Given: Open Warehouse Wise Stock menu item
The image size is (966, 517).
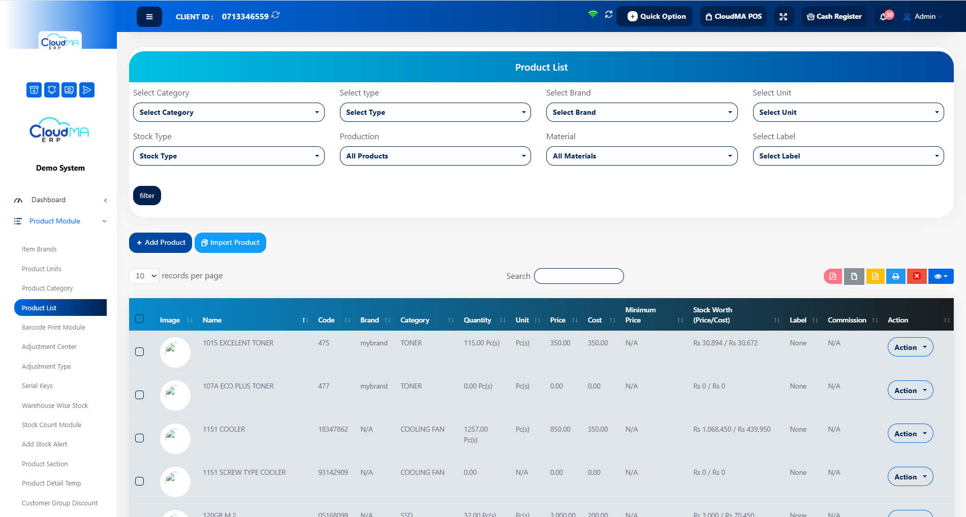Looking at the screenshot, I should click(55, 406).
